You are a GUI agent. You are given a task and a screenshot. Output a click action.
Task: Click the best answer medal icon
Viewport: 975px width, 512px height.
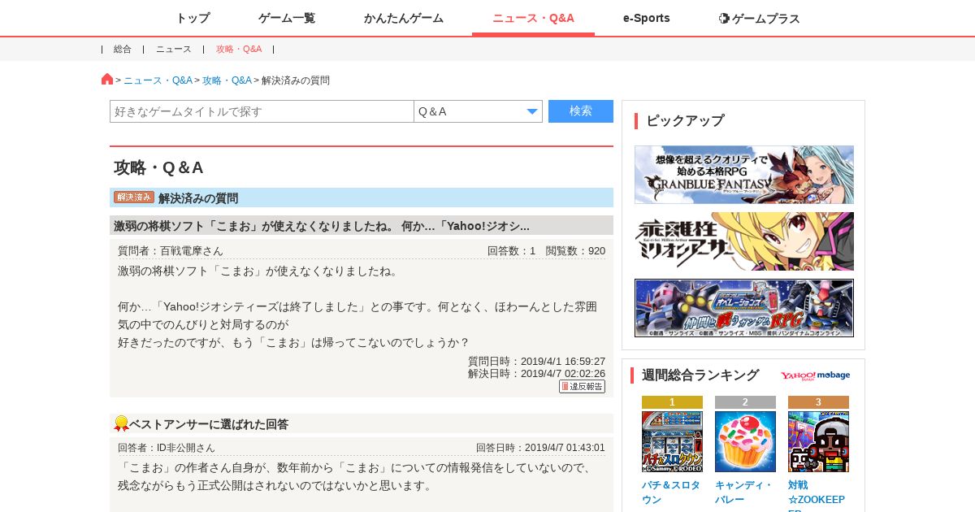121,423
